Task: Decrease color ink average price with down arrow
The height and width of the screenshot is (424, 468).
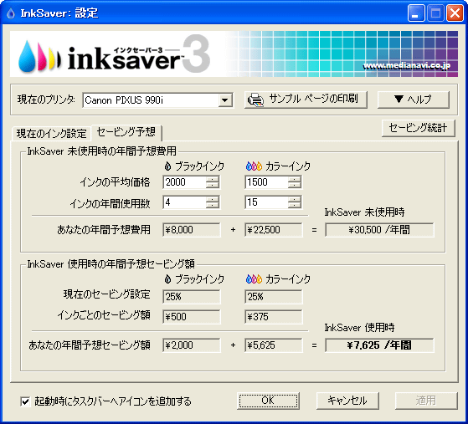Action: click(295, 185)
